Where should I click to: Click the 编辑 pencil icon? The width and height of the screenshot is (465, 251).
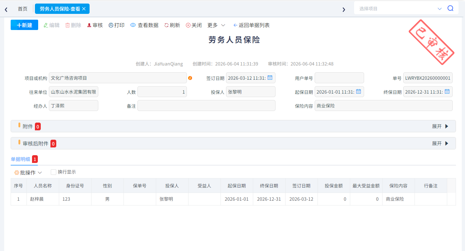tap(46, 25)
